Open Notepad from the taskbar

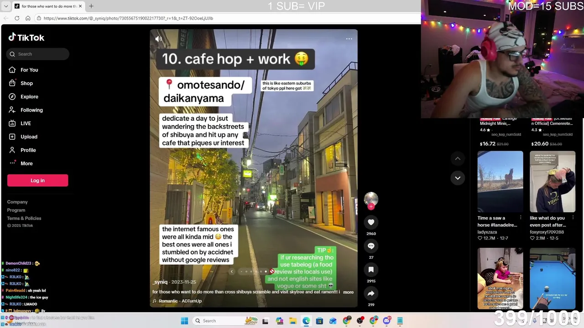[x=400, y=321]
